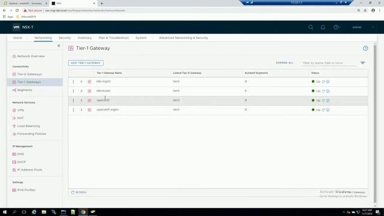Open the VMworld2019 bookmark folder
This screenshot has height=216, width=384.
[26, 17]
